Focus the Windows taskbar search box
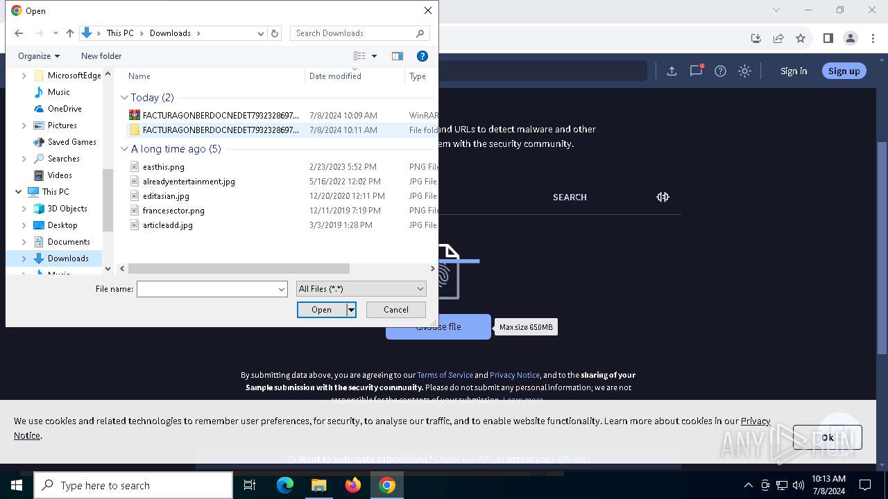888x499 pixels. tap(133, 485)
